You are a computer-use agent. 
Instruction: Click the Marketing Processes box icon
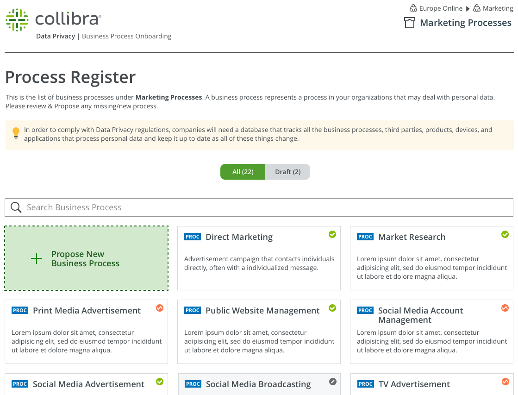point(409,23)
